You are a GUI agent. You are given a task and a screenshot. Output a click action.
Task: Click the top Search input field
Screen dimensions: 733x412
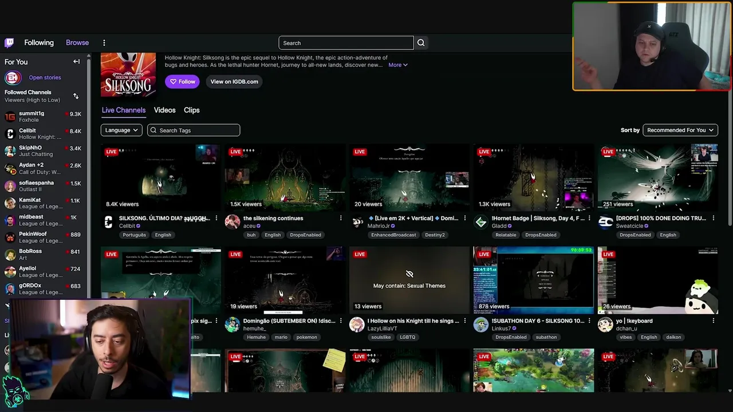pos(346,43)
